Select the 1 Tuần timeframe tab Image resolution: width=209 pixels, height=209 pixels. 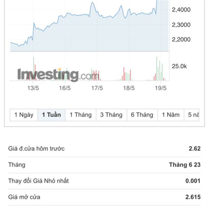point(51,115)
